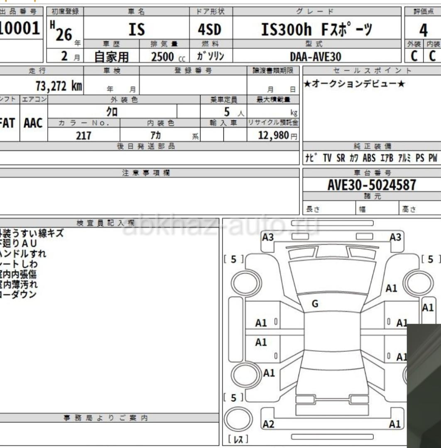Click the exterior grade "C" under 外装

[414, 56]
